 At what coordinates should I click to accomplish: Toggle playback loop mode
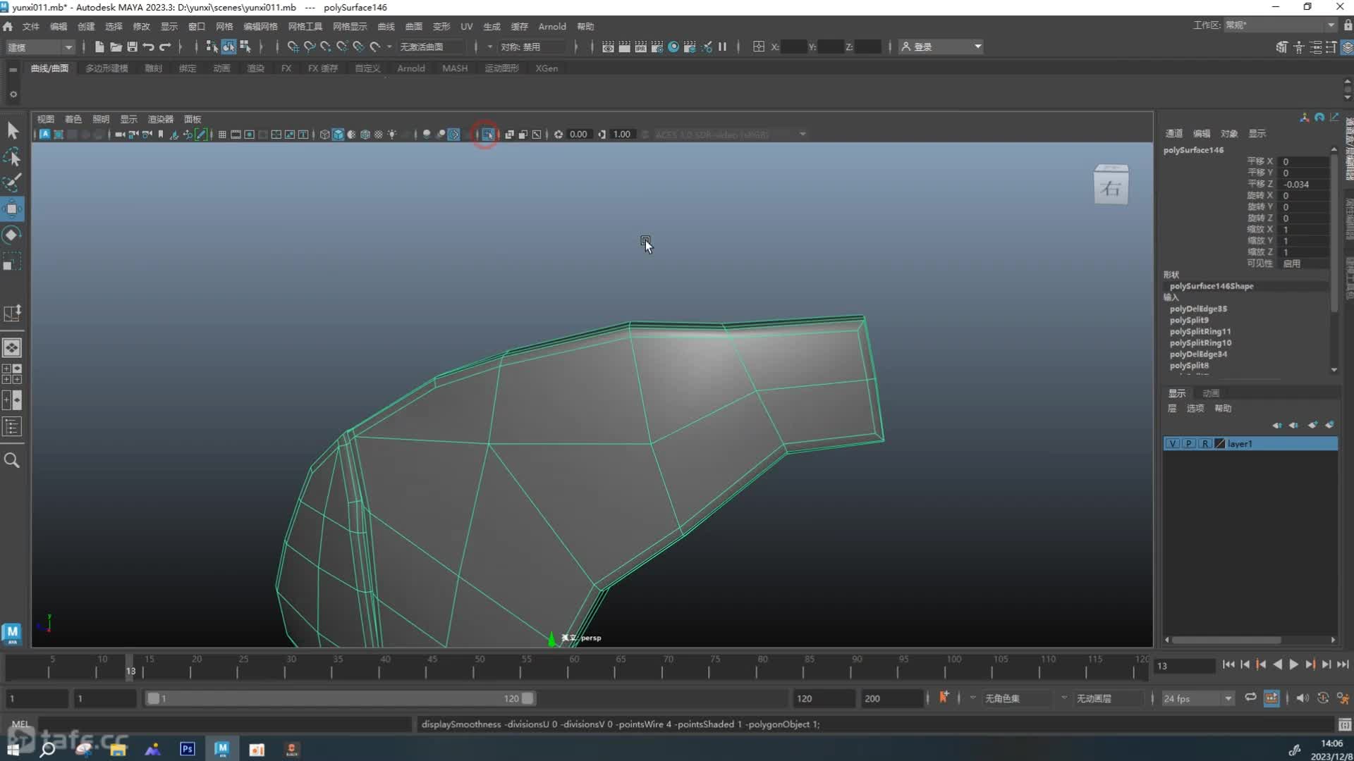(x=1250, y=698)
